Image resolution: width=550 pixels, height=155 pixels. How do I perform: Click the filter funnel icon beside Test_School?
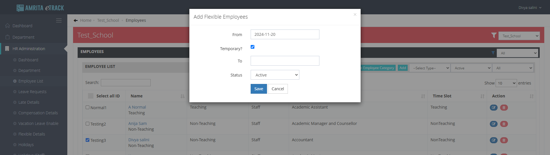click(494, 35)
